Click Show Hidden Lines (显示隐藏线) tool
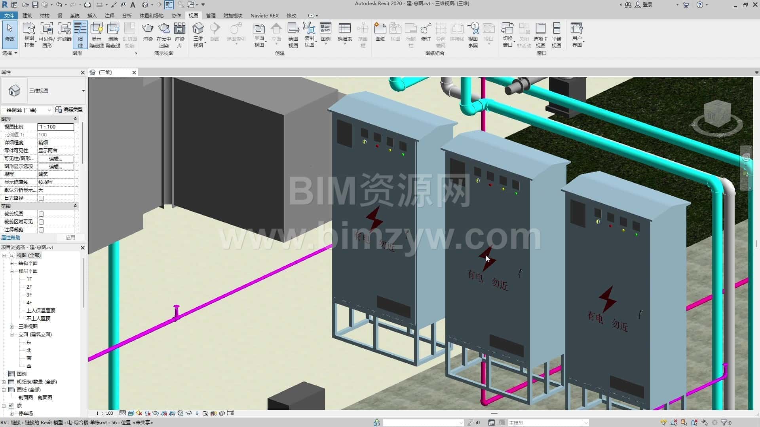 coord(97,35)
